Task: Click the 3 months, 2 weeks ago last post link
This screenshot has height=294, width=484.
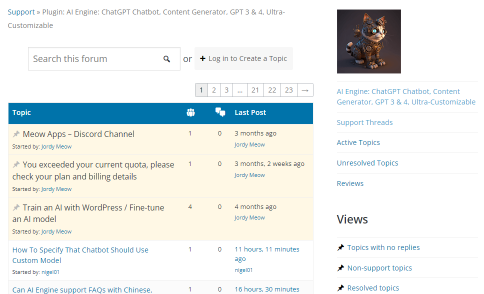Action: pos(269,163)
